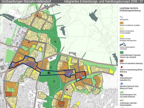This screenshot has height=108, width=144.
Task: Pick the pale yellow Freiraumqualitäten swatch
Action: tap(121, 29)
